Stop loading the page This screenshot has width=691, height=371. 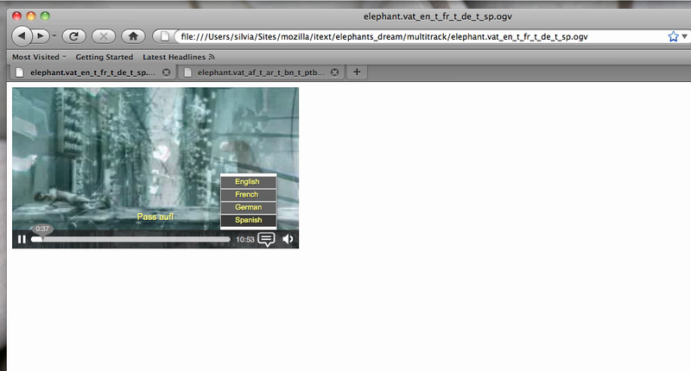pos(103,35)
